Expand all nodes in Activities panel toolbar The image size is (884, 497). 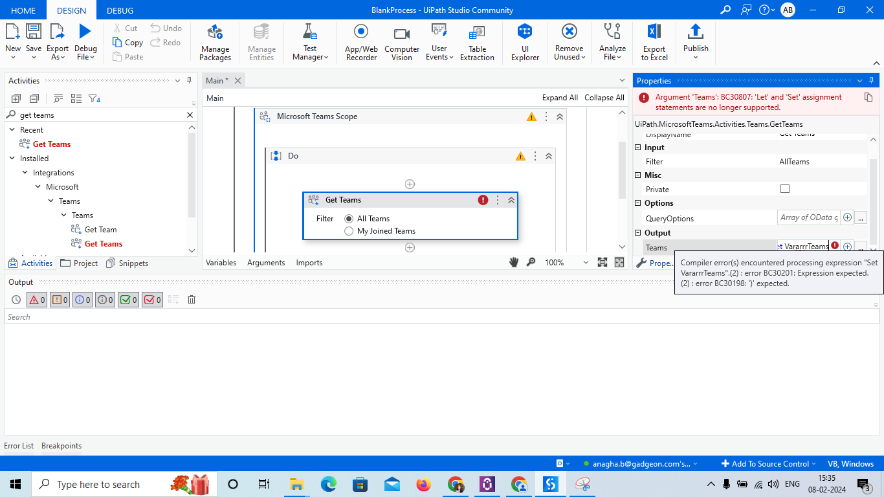click(x=16, y=98)
